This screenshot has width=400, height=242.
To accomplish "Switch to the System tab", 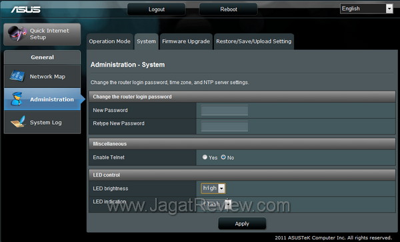I will 146,41.
